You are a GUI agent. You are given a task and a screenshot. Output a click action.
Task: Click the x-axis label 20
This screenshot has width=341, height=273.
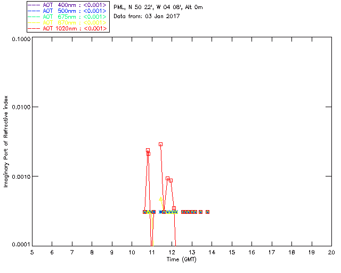331,252
